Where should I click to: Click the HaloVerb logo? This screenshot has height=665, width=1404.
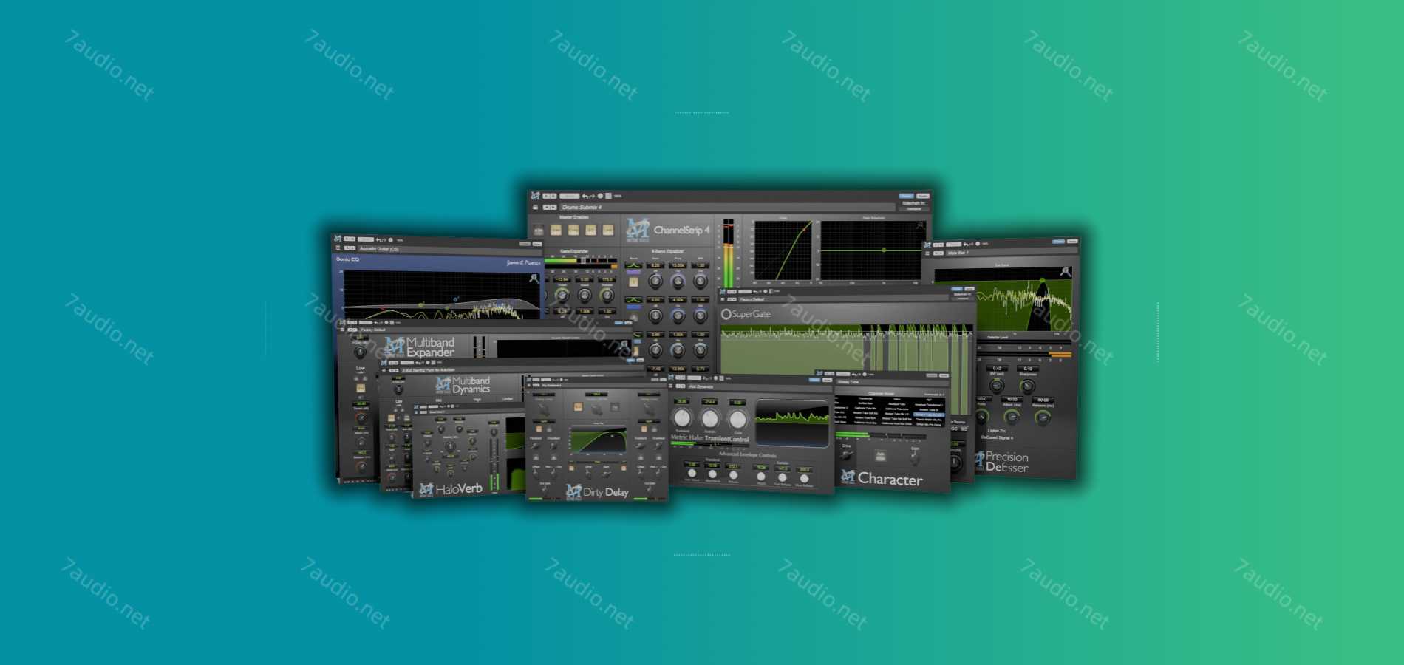[x=451, y=489]
